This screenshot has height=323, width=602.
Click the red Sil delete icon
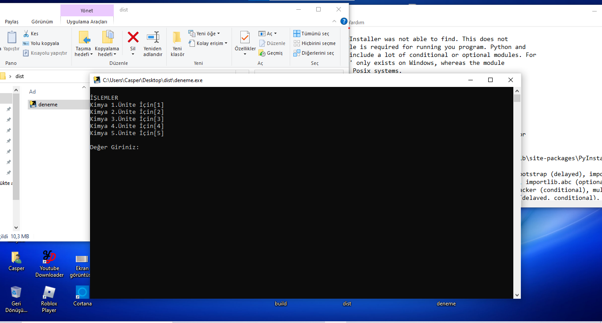point(133,37)
